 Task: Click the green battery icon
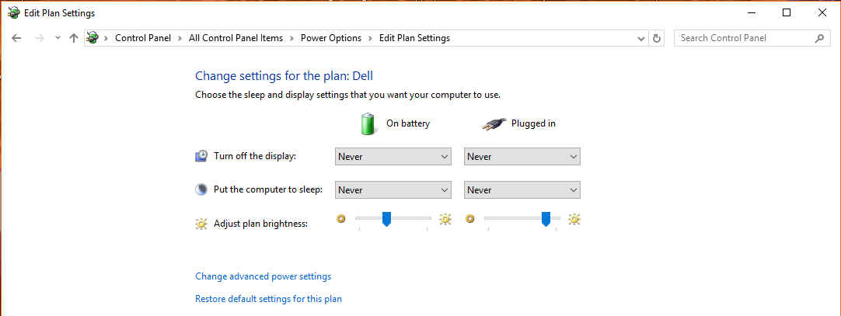[x=368, y=123]
